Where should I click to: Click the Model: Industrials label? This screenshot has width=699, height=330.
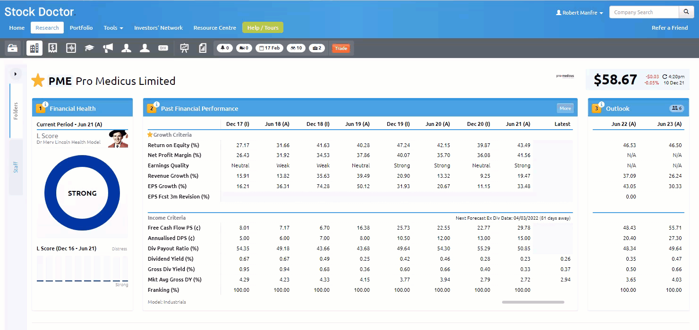(x=167, y=302)
